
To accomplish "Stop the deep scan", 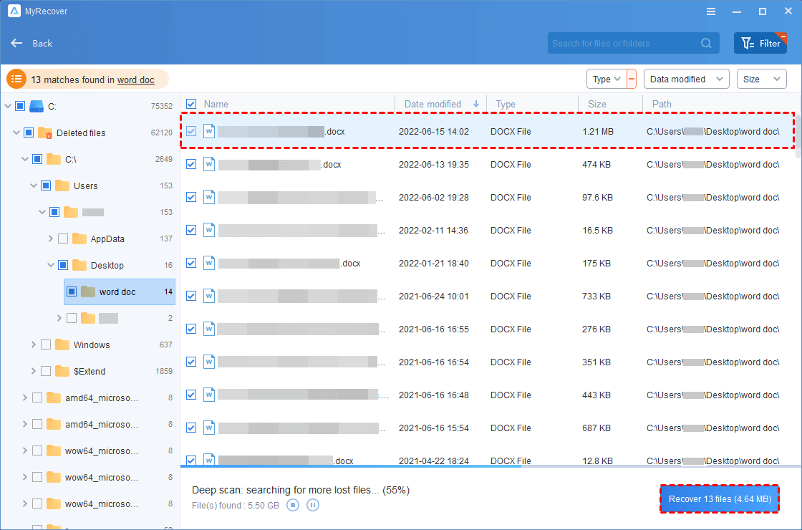I will (x=293, y=505).
